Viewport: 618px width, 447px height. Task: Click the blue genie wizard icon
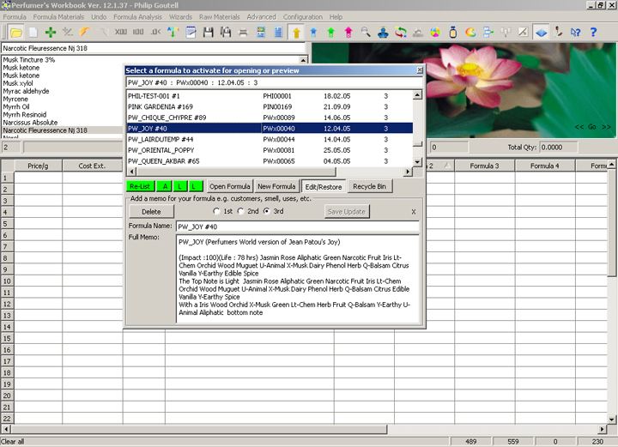pos(383,33)
